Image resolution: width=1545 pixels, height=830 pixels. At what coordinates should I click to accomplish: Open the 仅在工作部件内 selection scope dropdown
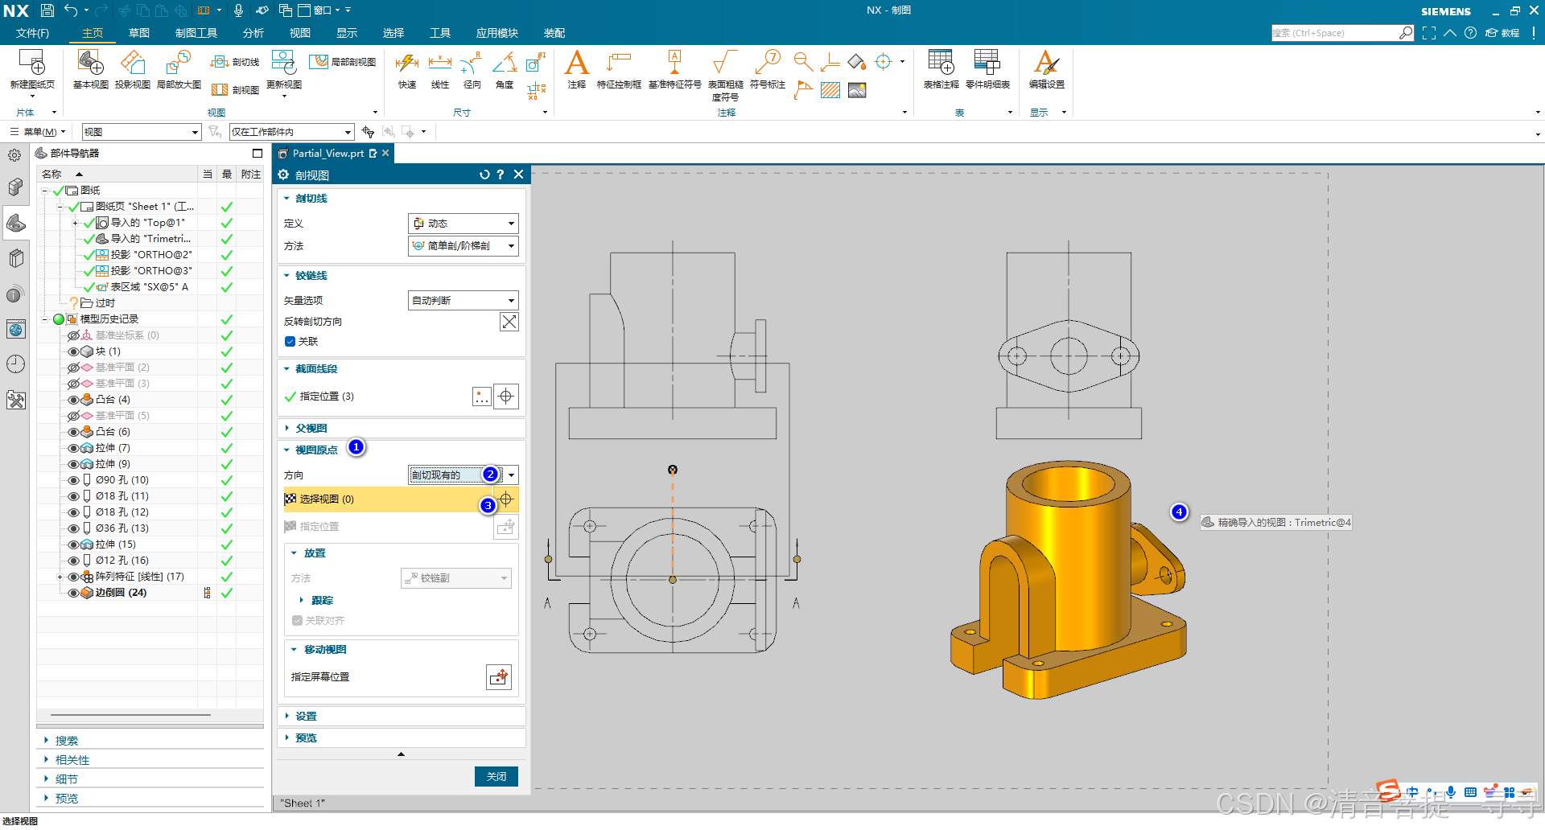[292, 132]
